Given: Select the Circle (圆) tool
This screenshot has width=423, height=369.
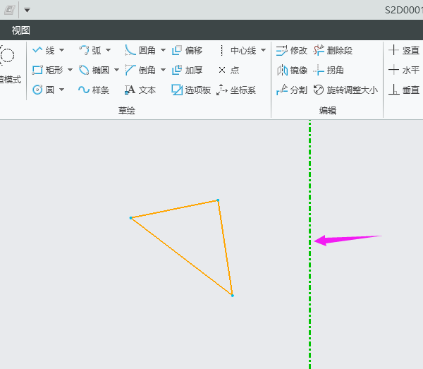Looking at the screenshot, I should (43, 90).
